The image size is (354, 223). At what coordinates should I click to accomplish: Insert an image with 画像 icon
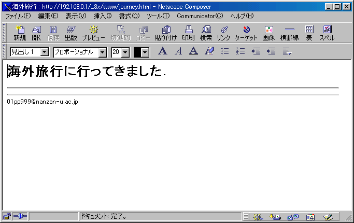[x=268, y=33]
